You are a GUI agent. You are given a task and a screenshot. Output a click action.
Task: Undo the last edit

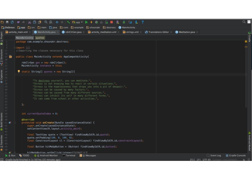pyautogui.click(x=18, y=22)
